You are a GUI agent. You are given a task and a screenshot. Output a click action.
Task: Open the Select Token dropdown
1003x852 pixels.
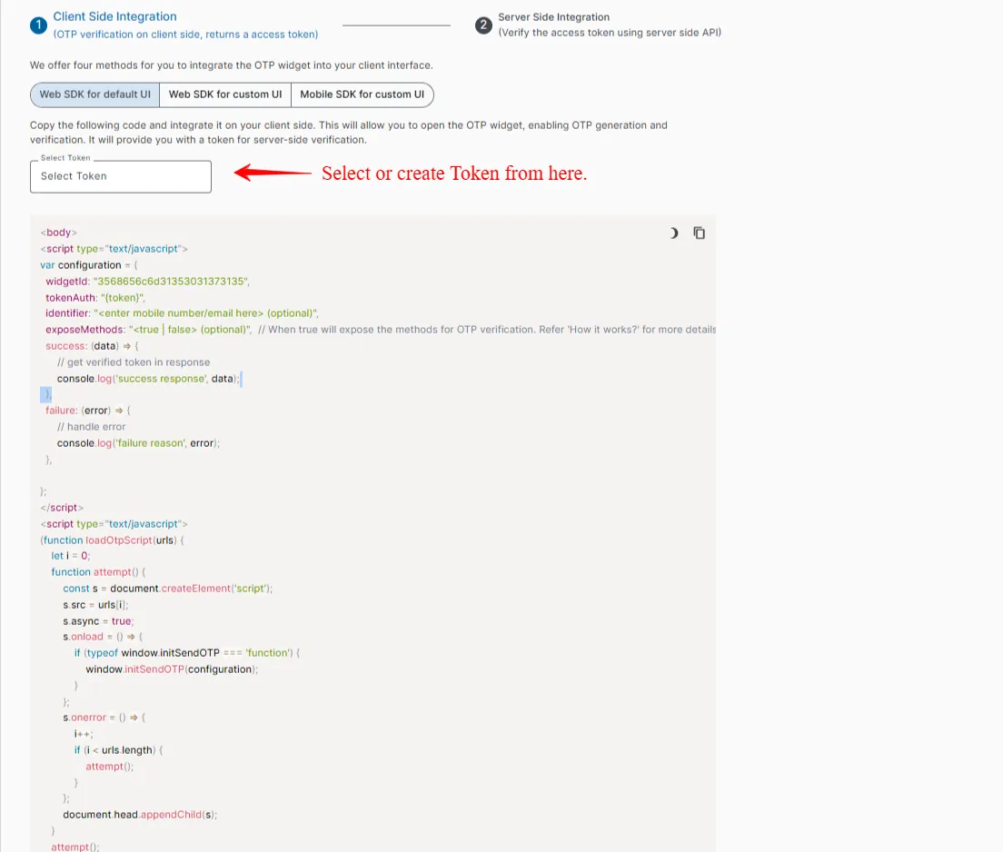[120, 176]
